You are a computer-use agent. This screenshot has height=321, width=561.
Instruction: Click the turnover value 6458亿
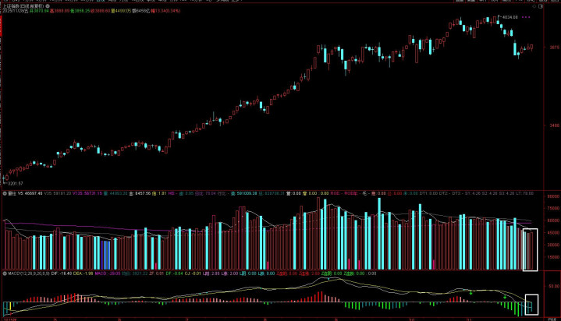point(141,11)
